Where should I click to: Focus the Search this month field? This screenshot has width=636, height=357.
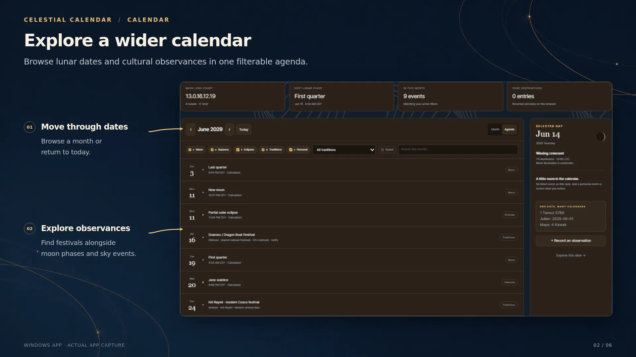[458, 149]
